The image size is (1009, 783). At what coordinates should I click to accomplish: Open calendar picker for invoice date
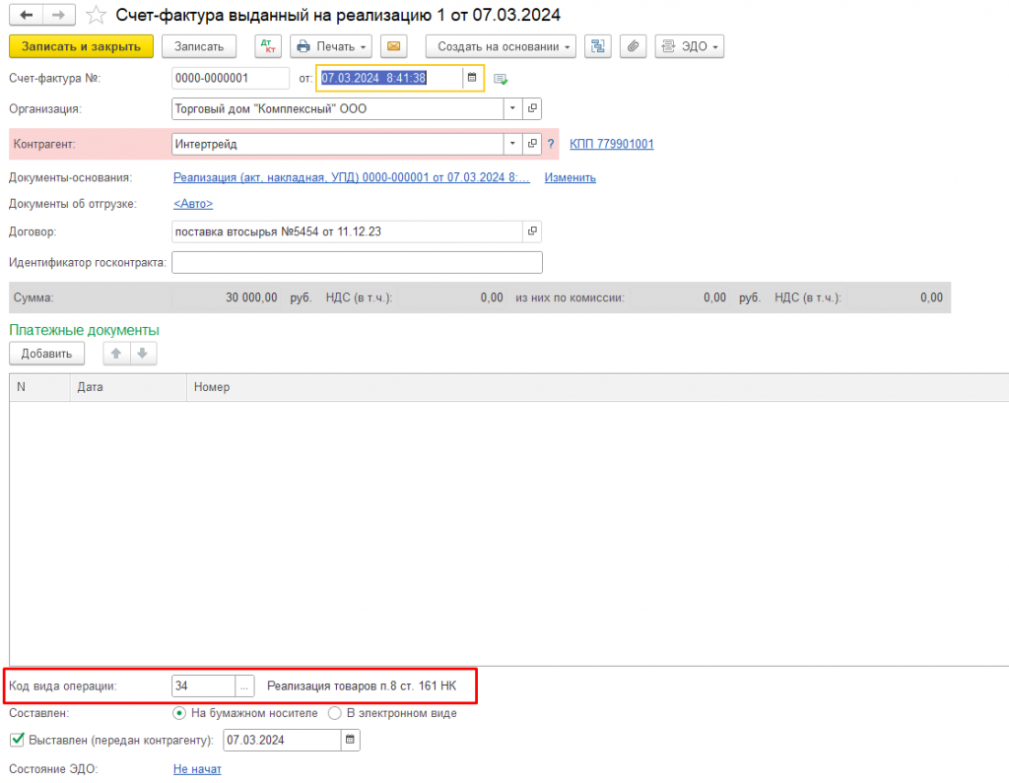(472, 78)
